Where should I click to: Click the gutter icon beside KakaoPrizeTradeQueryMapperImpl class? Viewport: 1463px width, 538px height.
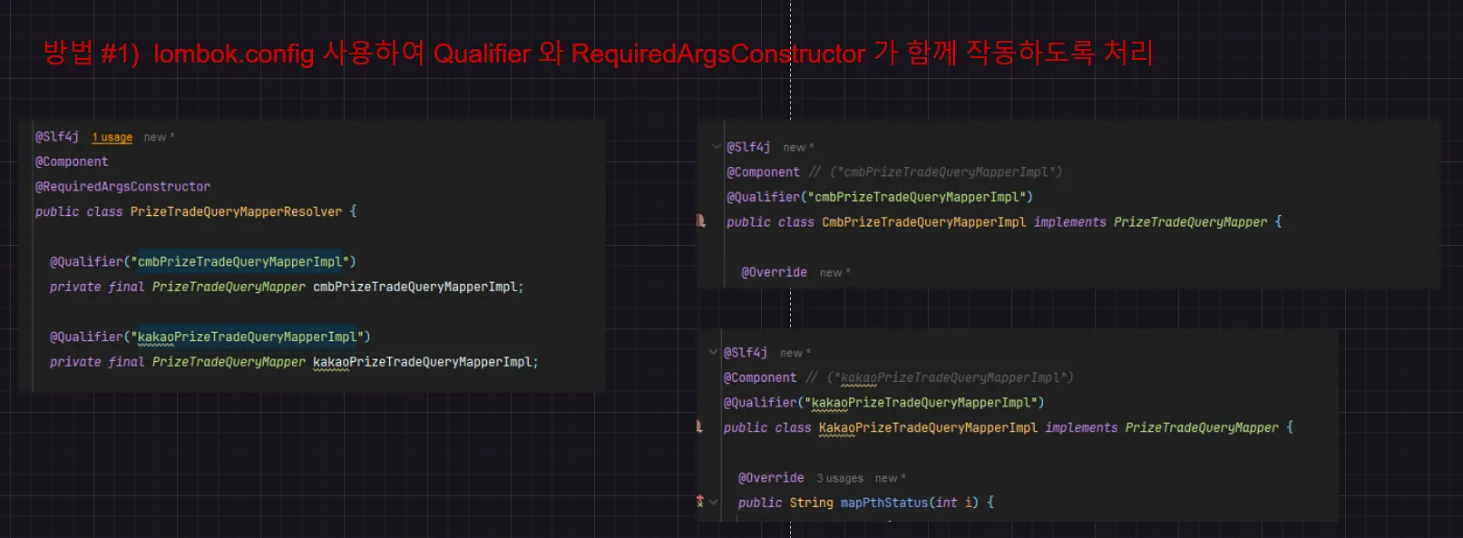(x=699, y=426)
